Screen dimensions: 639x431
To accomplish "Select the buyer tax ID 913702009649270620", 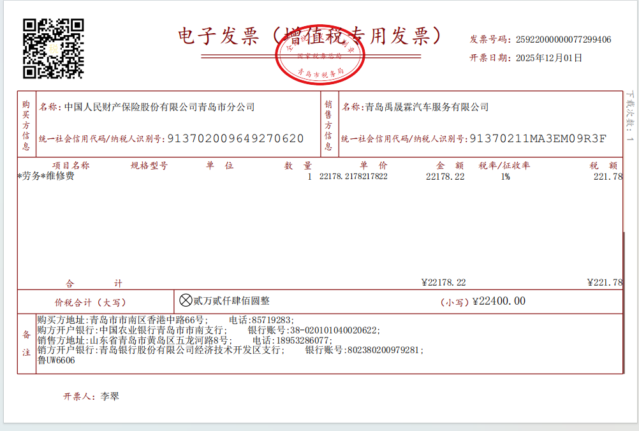I will pyautogui.click(x=235, y=138).
